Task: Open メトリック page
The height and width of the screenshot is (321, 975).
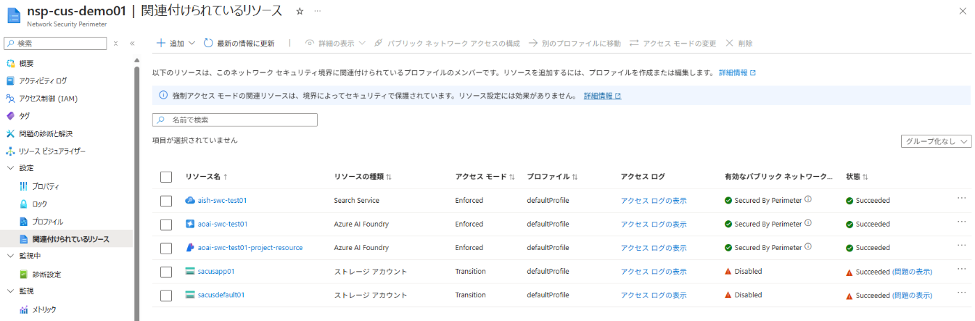Action: coord(44,309)
